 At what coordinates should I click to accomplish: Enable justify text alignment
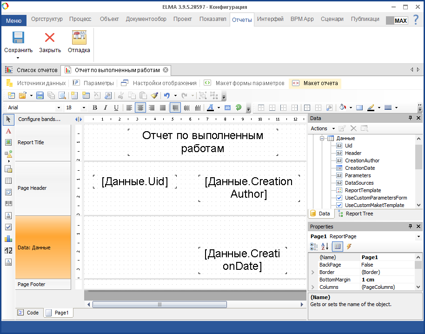click(163, 107)
